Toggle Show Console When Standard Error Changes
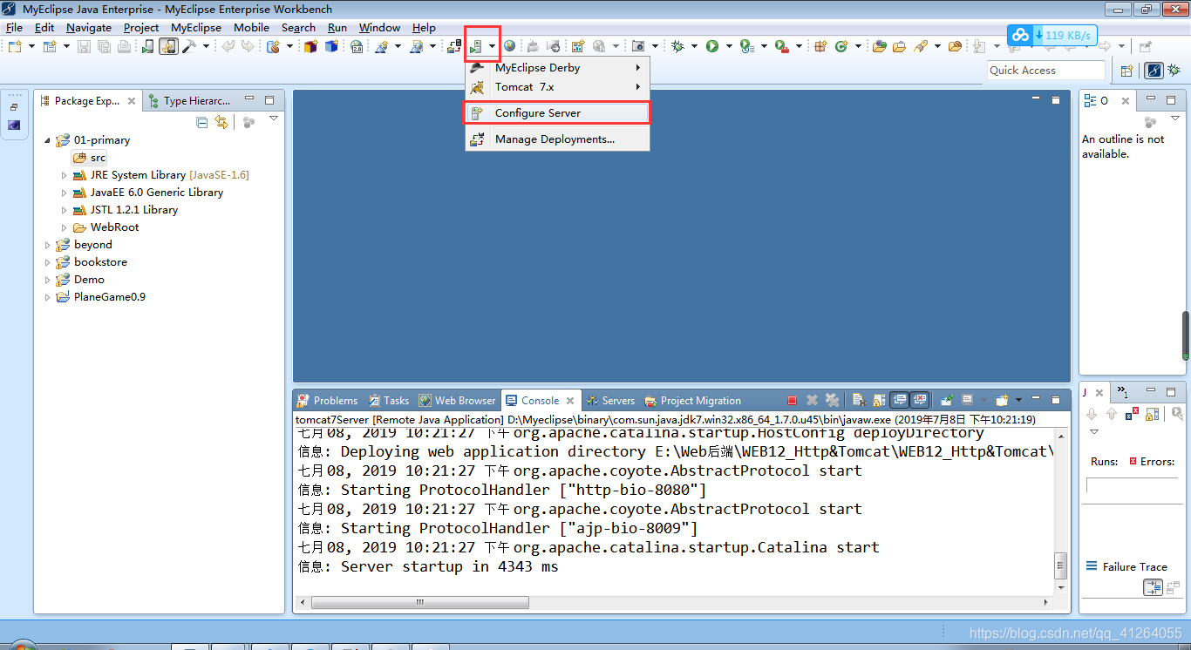Viewport: 1191px width, 650px height. (x=920, y=401)
